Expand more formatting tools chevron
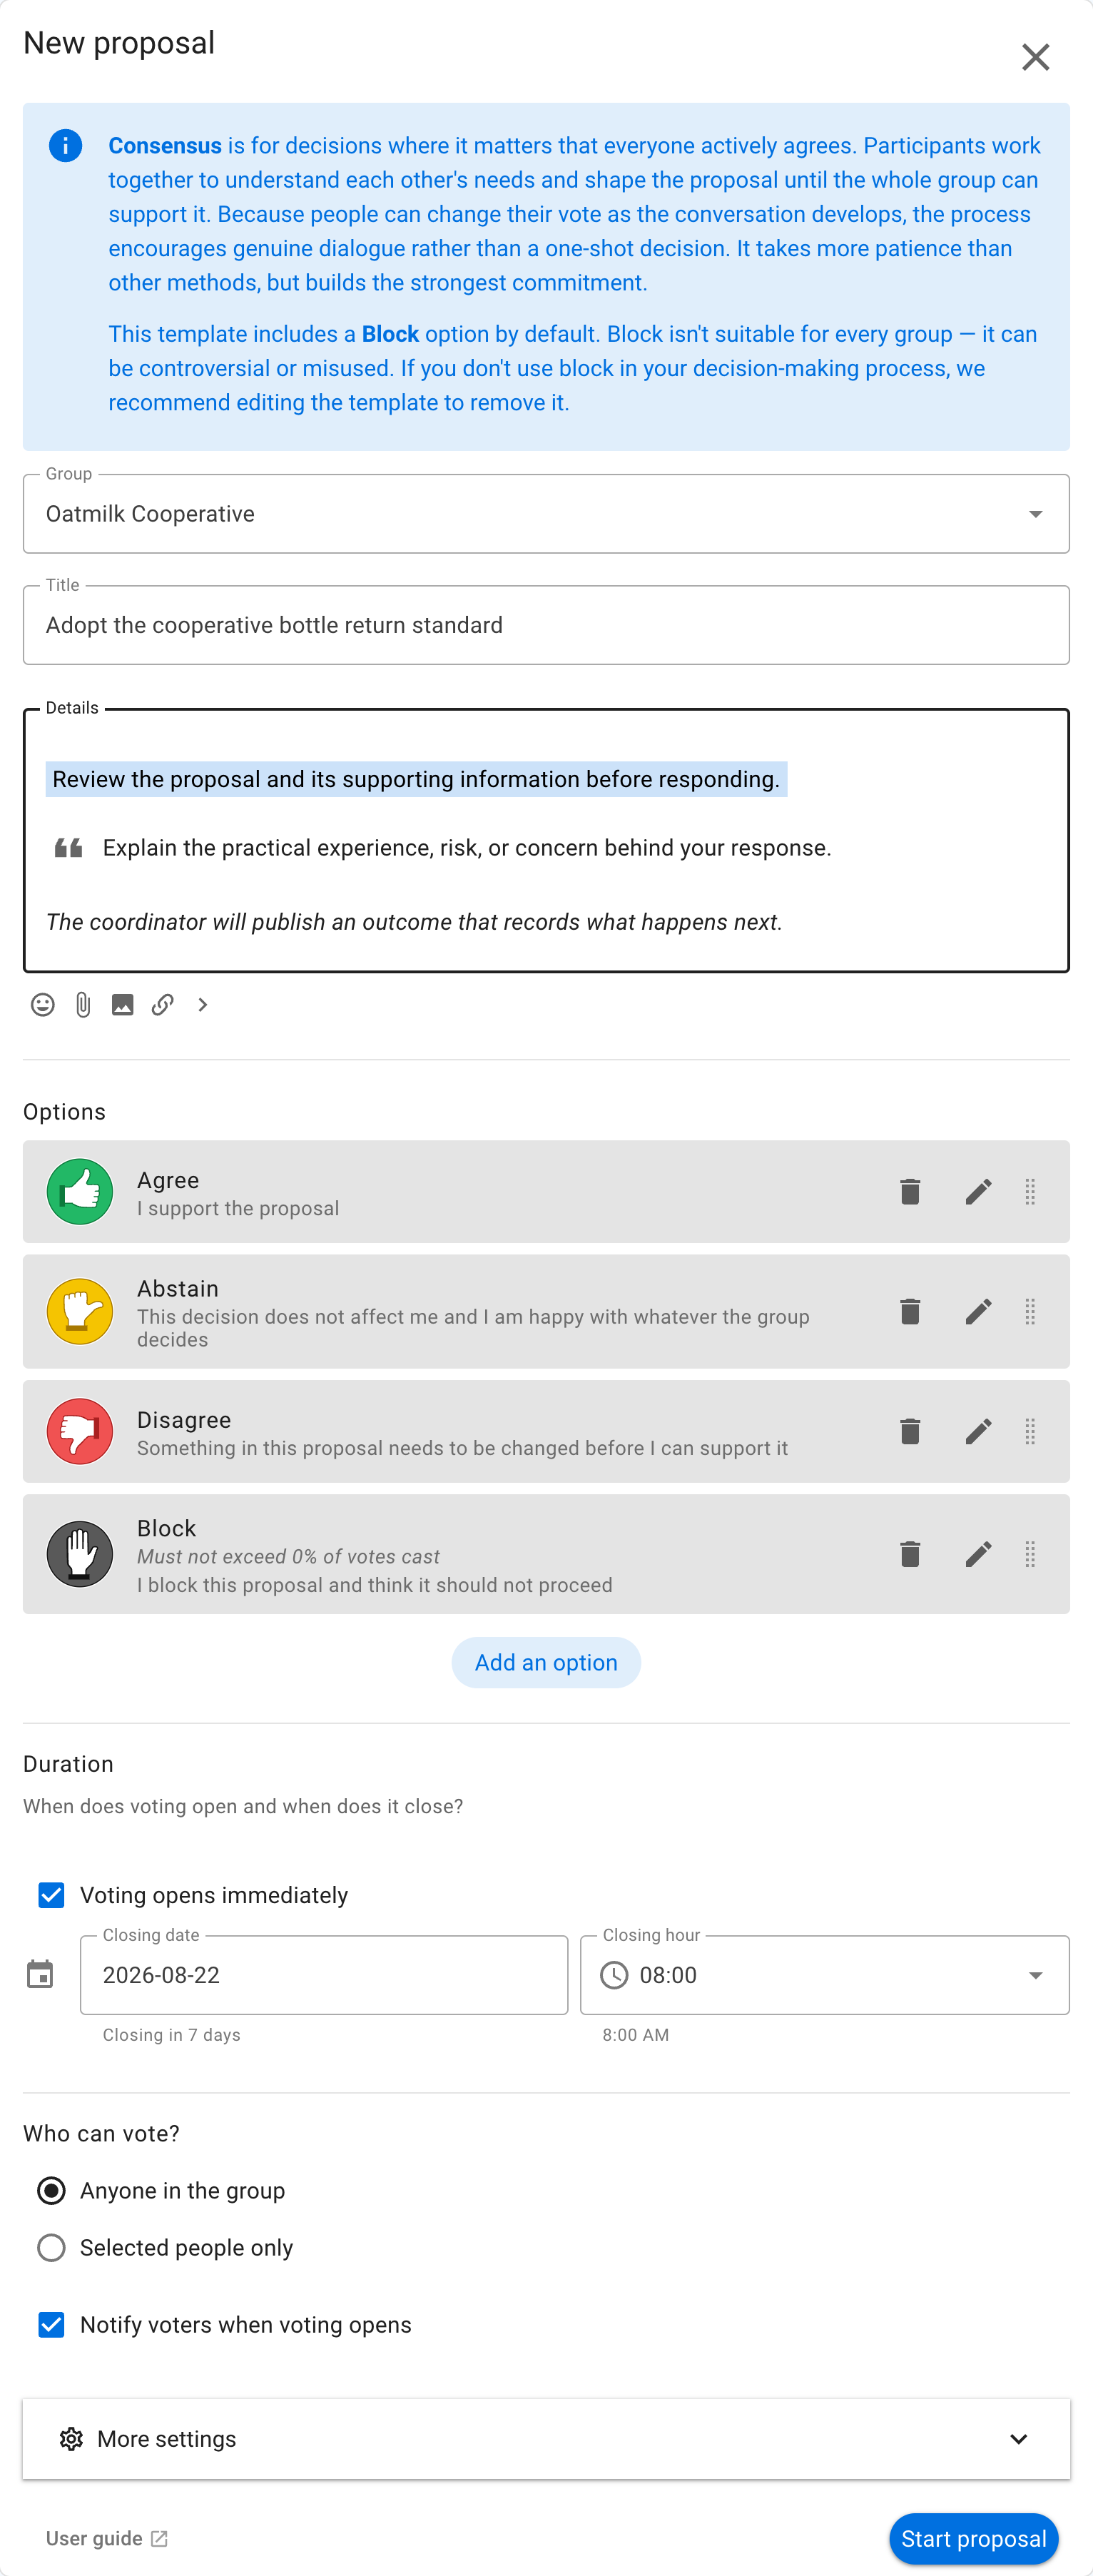This screenshot has width=1093, height=2576. pyautogui.click(x=203, y=1004)
